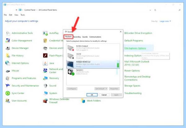Screen dimensions: 186x128
Task: Open Power Options link
Action: point(132,71)
